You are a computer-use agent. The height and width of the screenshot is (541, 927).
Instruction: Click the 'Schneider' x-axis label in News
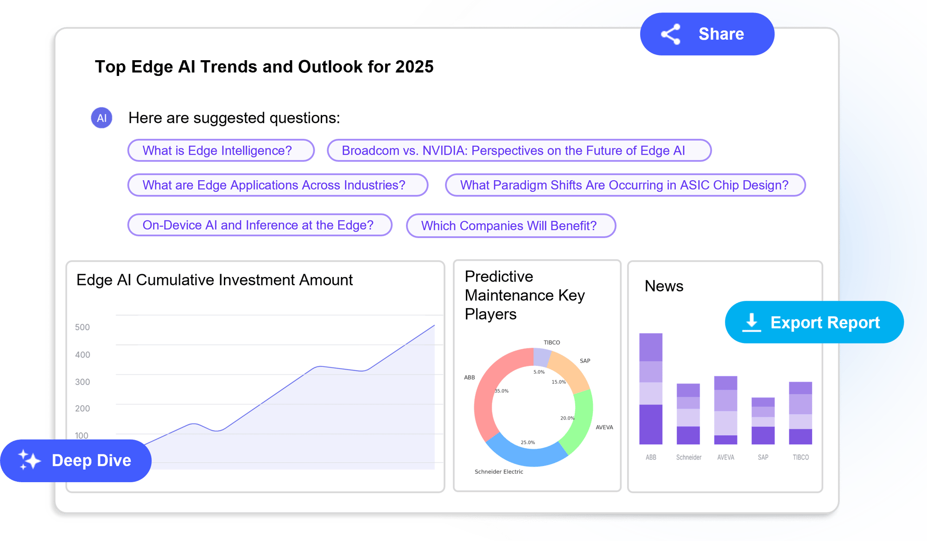click(x=689, y=457)
